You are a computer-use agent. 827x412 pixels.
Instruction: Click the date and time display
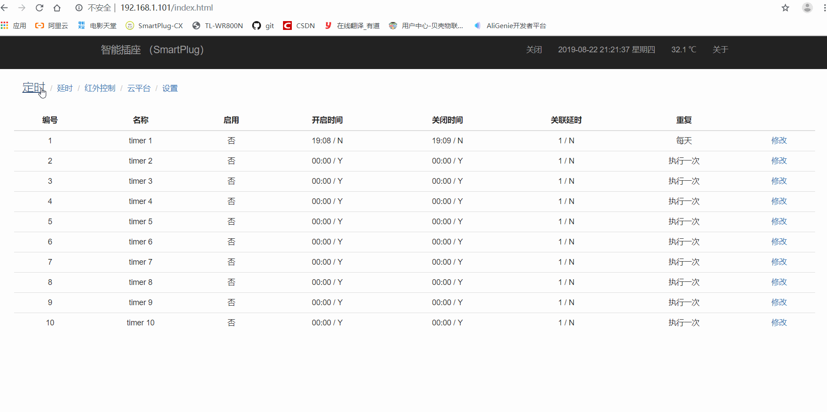click(606, 50)
